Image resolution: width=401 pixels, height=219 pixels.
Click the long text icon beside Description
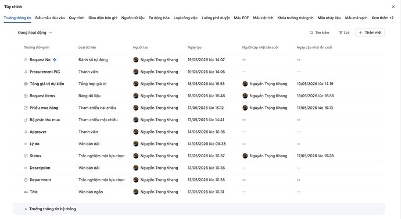(x=26, y=168)
